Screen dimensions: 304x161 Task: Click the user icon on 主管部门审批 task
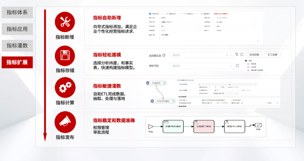click(x=196, y=122)
